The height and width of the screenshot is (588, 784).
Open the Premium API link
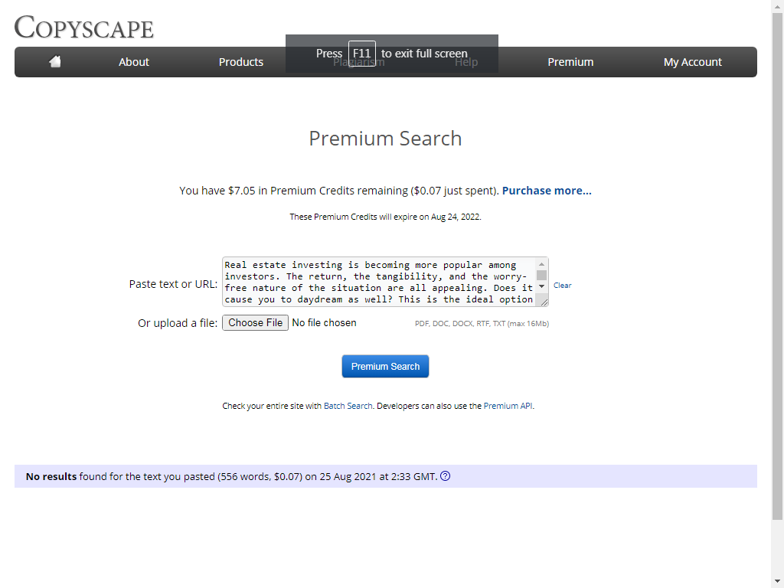(508, 406)
